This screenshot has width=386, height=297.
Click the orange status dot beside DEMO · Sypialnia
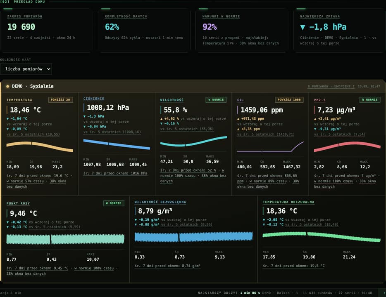pyautogui.click(x=7, y=86)
